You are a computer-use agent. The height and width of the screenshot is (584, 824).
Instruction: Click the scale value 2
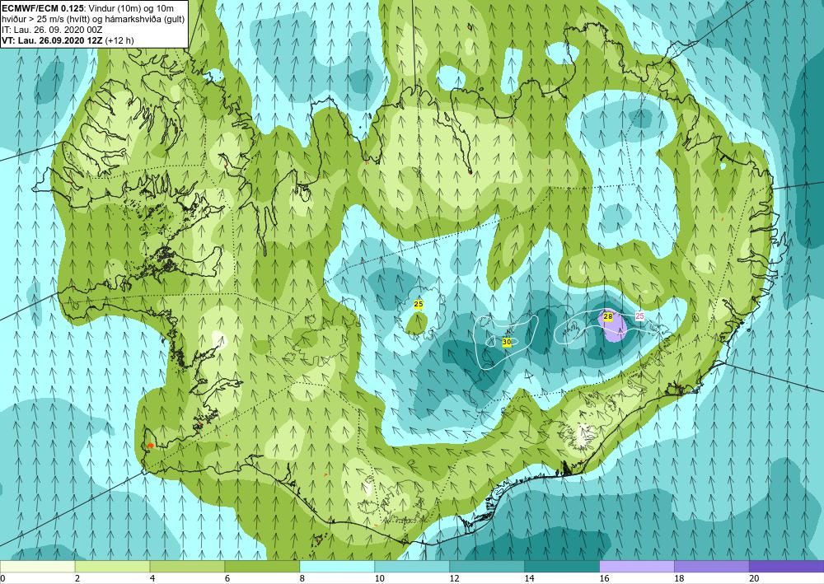click(x=77, y=578)
